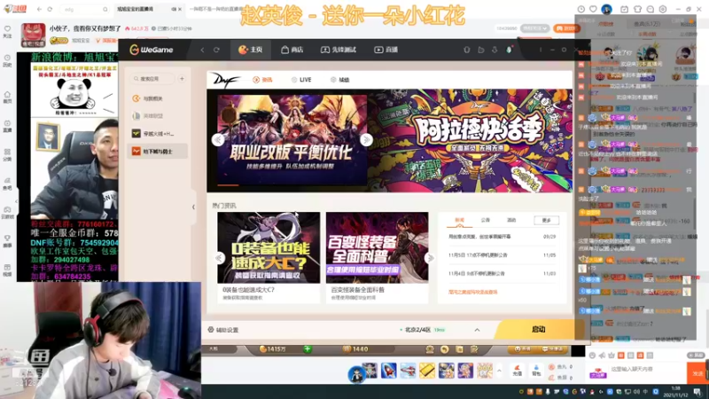
Task: Select the LIVE tab on DNF page
Action: [301, 80]
